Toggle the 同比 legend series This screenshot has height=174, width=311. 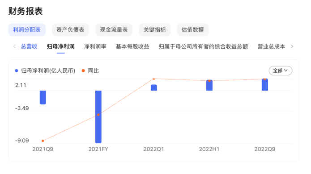(x=90, y=71)
